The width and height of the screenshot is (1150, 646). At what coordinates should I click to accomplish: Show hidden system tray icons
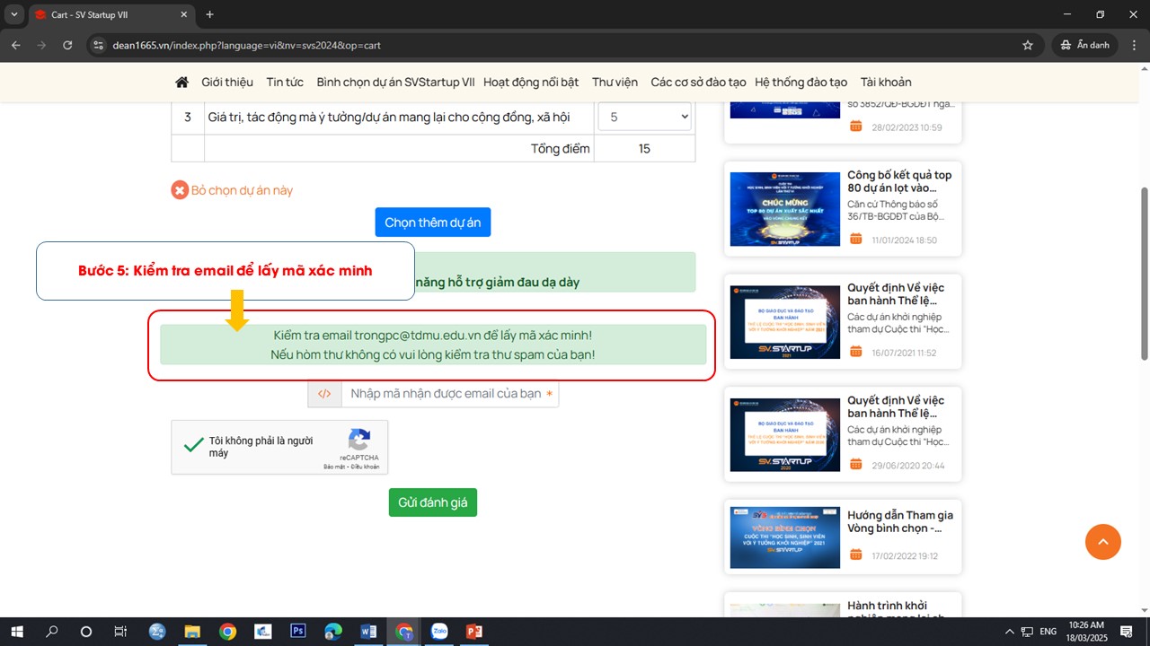[x=1009, y=632]
